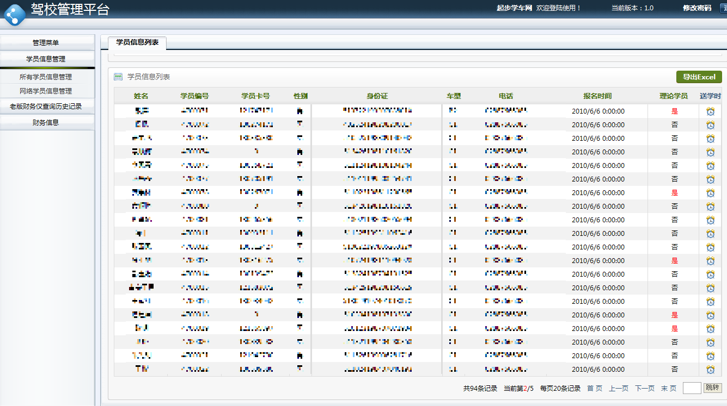Expand the 学员信息管理 menu section
The width and height of the screenshot is (727, 406).
click(47, 59)
